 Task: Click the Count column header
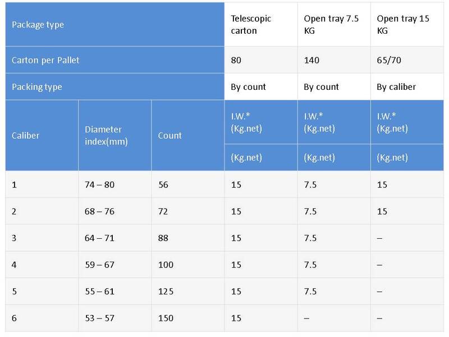(169, 135)
